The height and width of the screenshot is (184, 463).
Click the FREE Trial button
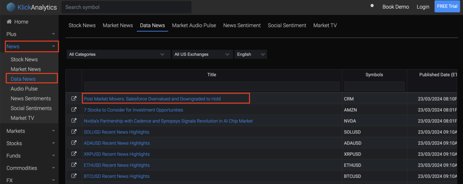[x=447, y=6]
